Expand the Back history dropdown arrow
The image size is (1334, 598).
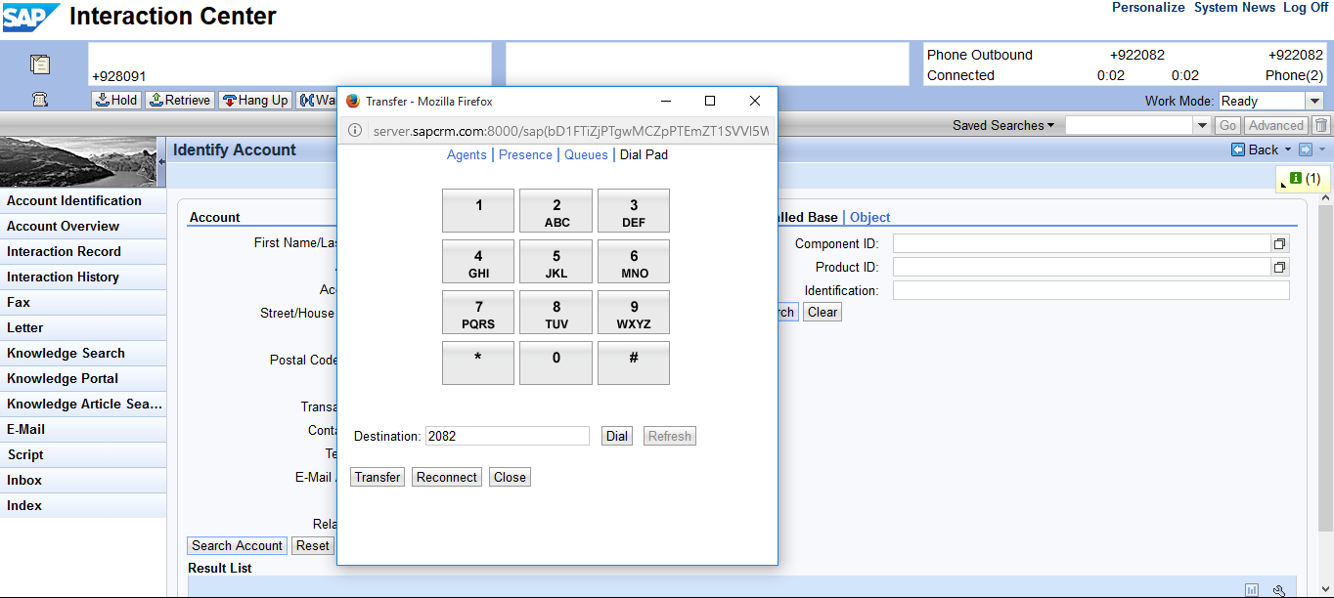(1288, 149)
